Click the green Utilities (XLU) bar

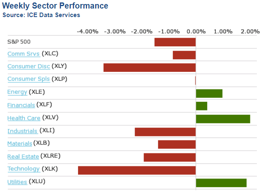tap(221, 183)
